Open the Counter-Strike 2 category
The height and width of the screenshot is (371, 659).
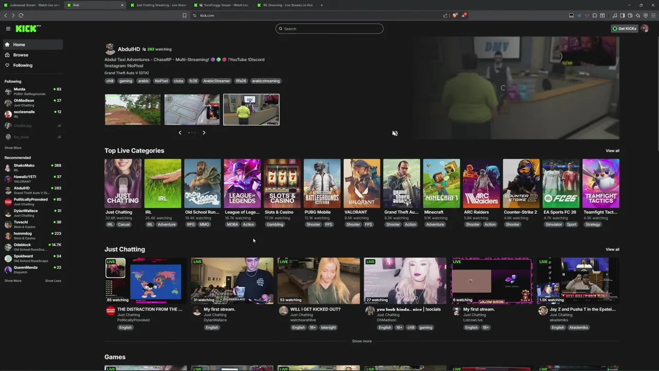coord(521,183)
